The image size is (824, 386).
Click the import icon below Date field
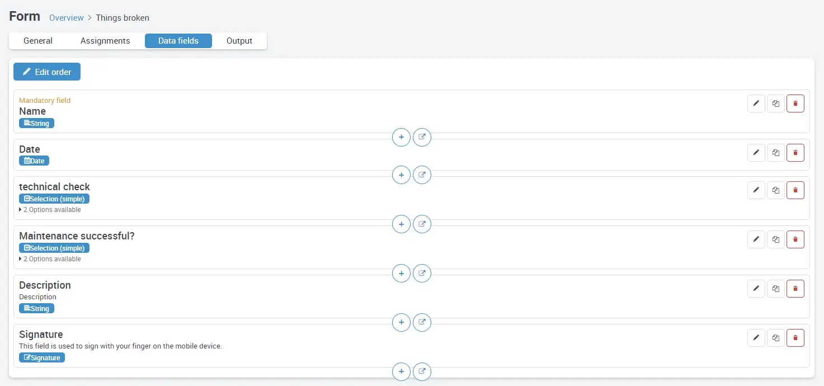tap(422, 175)
